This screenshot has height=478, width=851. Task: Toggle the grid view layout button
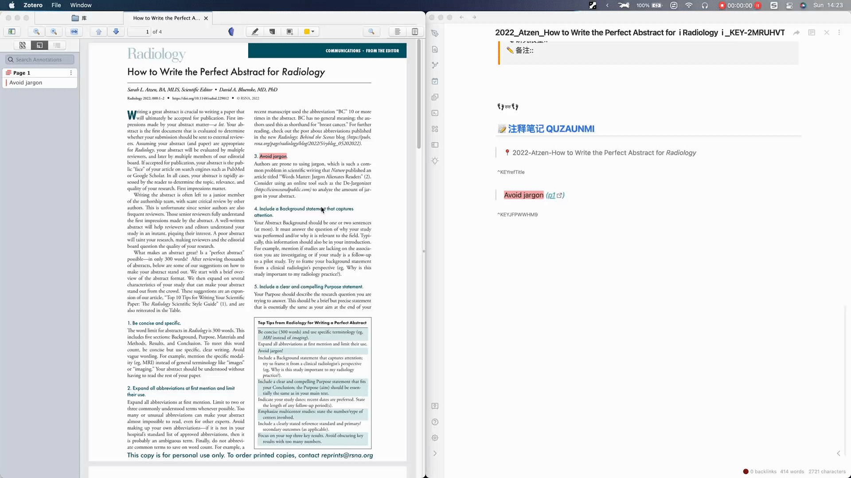tap(22, 46)
